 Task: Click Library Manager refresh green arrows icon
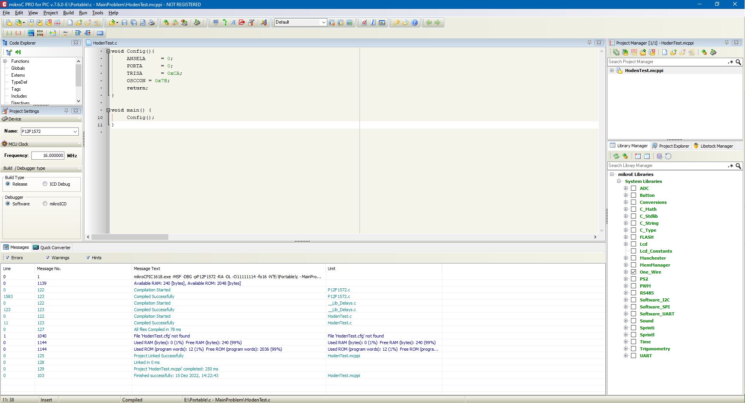pos(616,156)
